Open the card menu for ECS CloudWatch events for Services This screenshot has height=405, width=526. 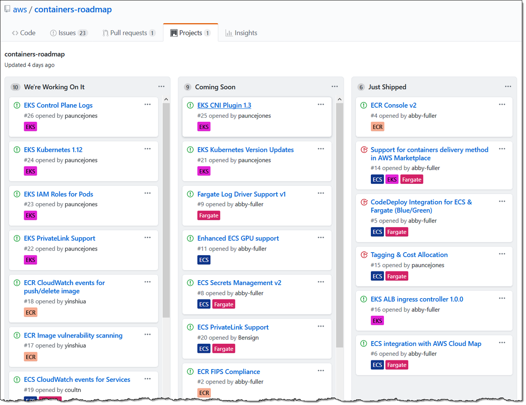pyautogui.click(x=148, y=379)
